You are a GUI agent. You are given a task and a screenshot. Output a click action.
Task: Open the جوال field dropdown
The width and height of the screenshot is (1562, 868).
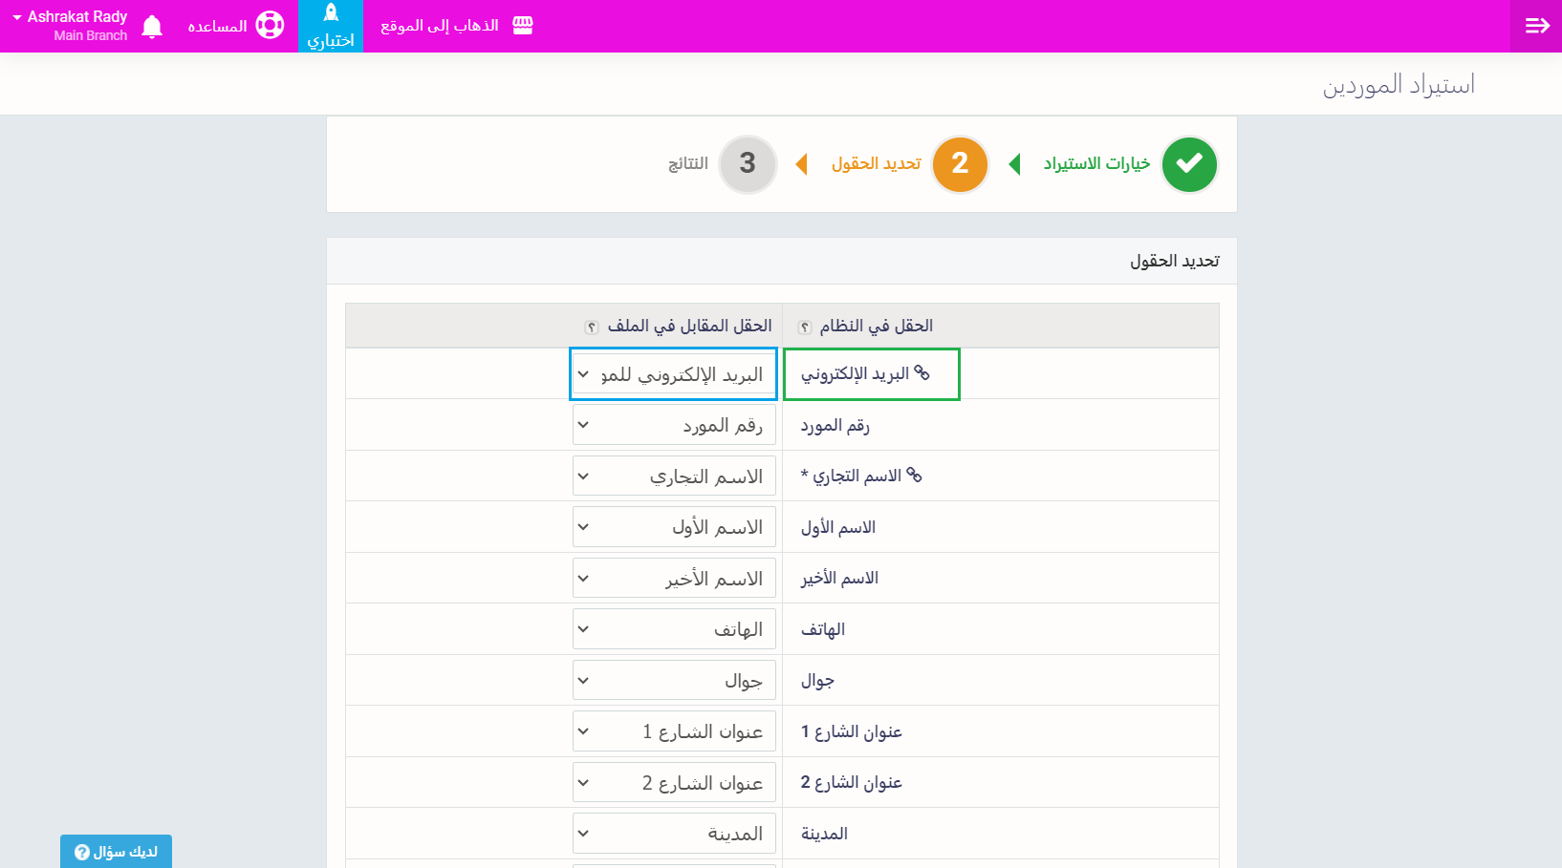673,681
